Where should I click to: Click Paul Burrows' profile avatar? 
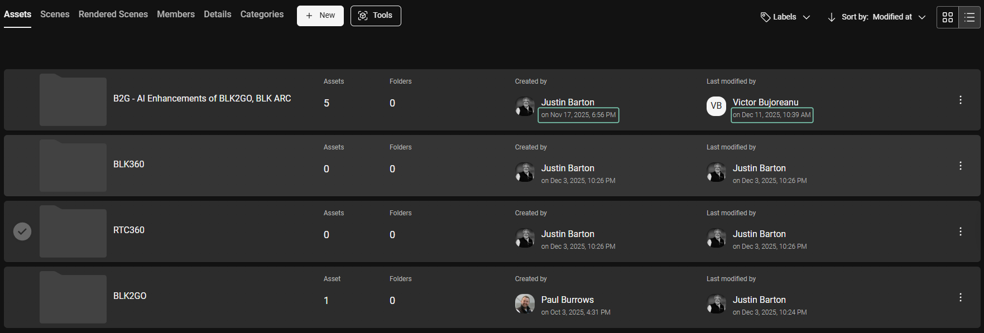click(x=525, y=303)
